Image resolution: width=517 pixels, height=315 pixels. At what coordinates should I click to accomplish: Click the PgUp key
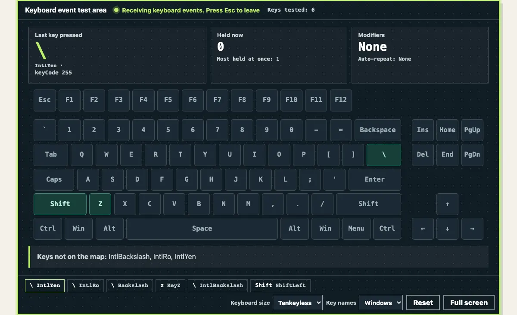pyautogui.click(x=472, y=130)
